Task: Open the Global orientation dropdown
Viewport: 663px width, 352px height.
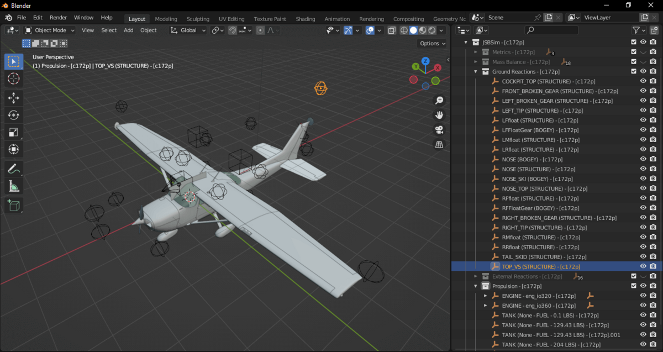Action: 188,30
